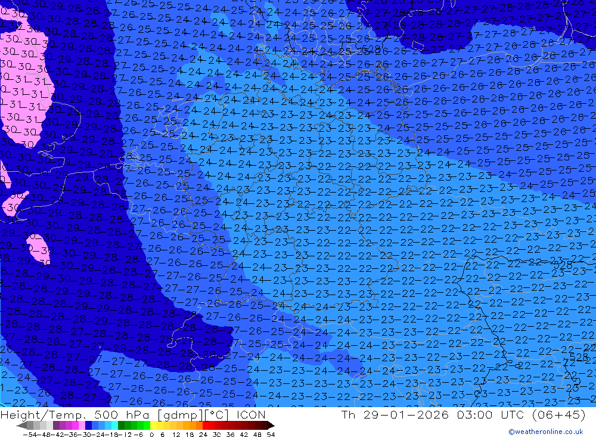
Task: Click the '-6' legend scale label
Action: click(138, 435)
